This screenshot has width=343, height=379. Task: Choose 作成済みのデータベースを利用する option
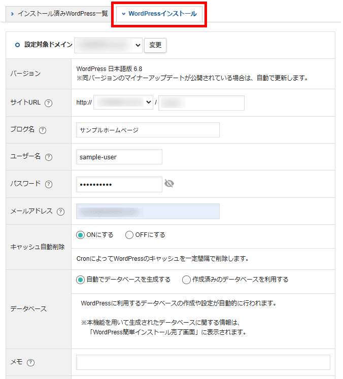pyautogui.click(x=186, y=280)
